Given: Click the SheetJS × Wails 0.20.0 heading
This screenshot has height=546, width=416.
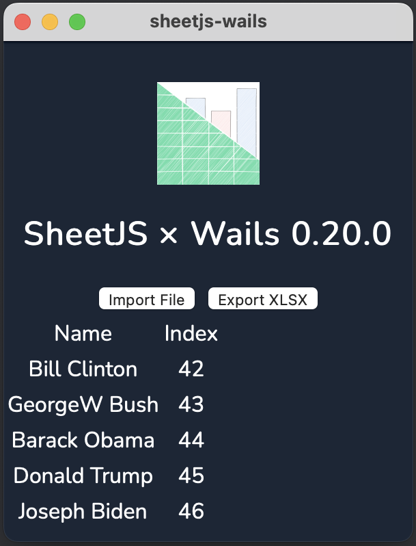Looking at the screenshot, I should [x=208, y=235].
